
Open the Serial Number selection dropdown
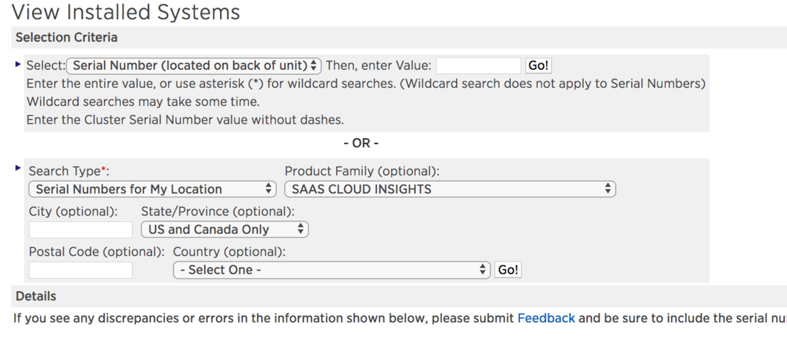pos(194,66)
